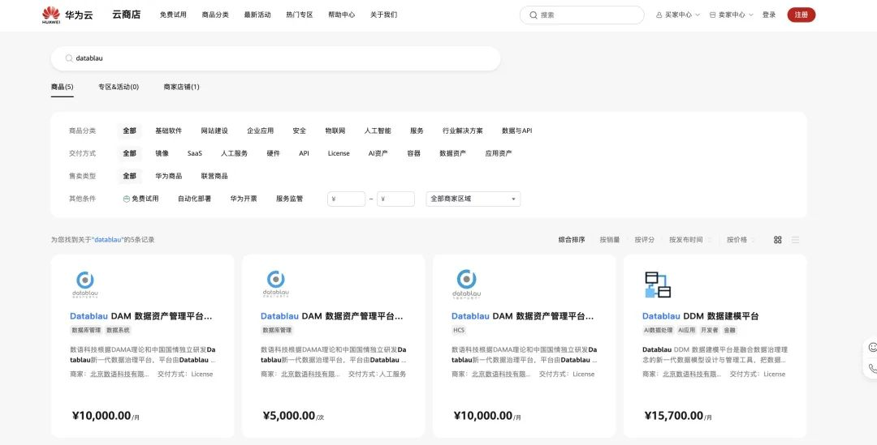Screen dimensions: 877x445
Task: Filter category by 行业解决方案
Action: (x=463, y=131)
